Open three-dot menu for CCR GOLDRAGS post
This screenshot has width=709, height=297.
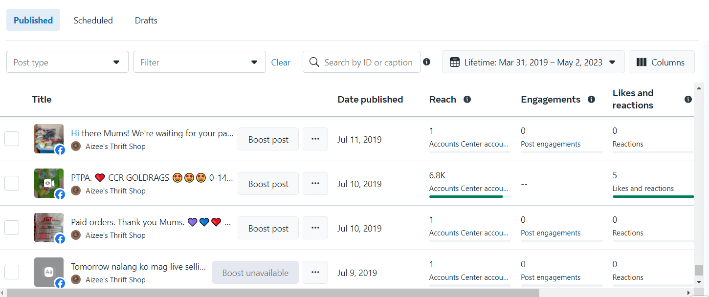tap(315, 184)
